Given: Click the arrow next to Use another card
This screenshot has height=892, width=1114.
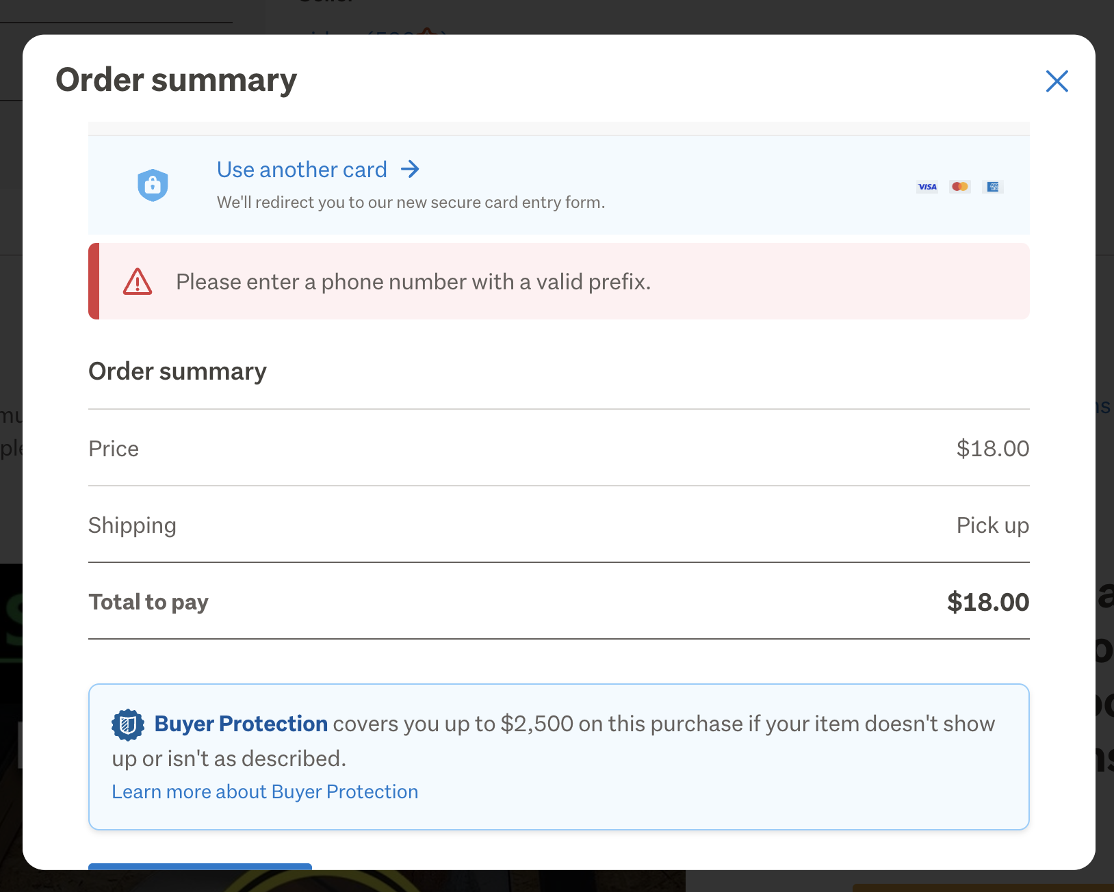Looking at the screenshot, I should pyautogui.click(x=410, y=169).
